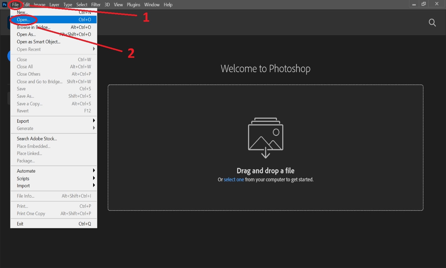Image resolution: width=446 pixels, height=268 pixels.
Task: Choose Package... entry
Action: (x=54, y=161)
